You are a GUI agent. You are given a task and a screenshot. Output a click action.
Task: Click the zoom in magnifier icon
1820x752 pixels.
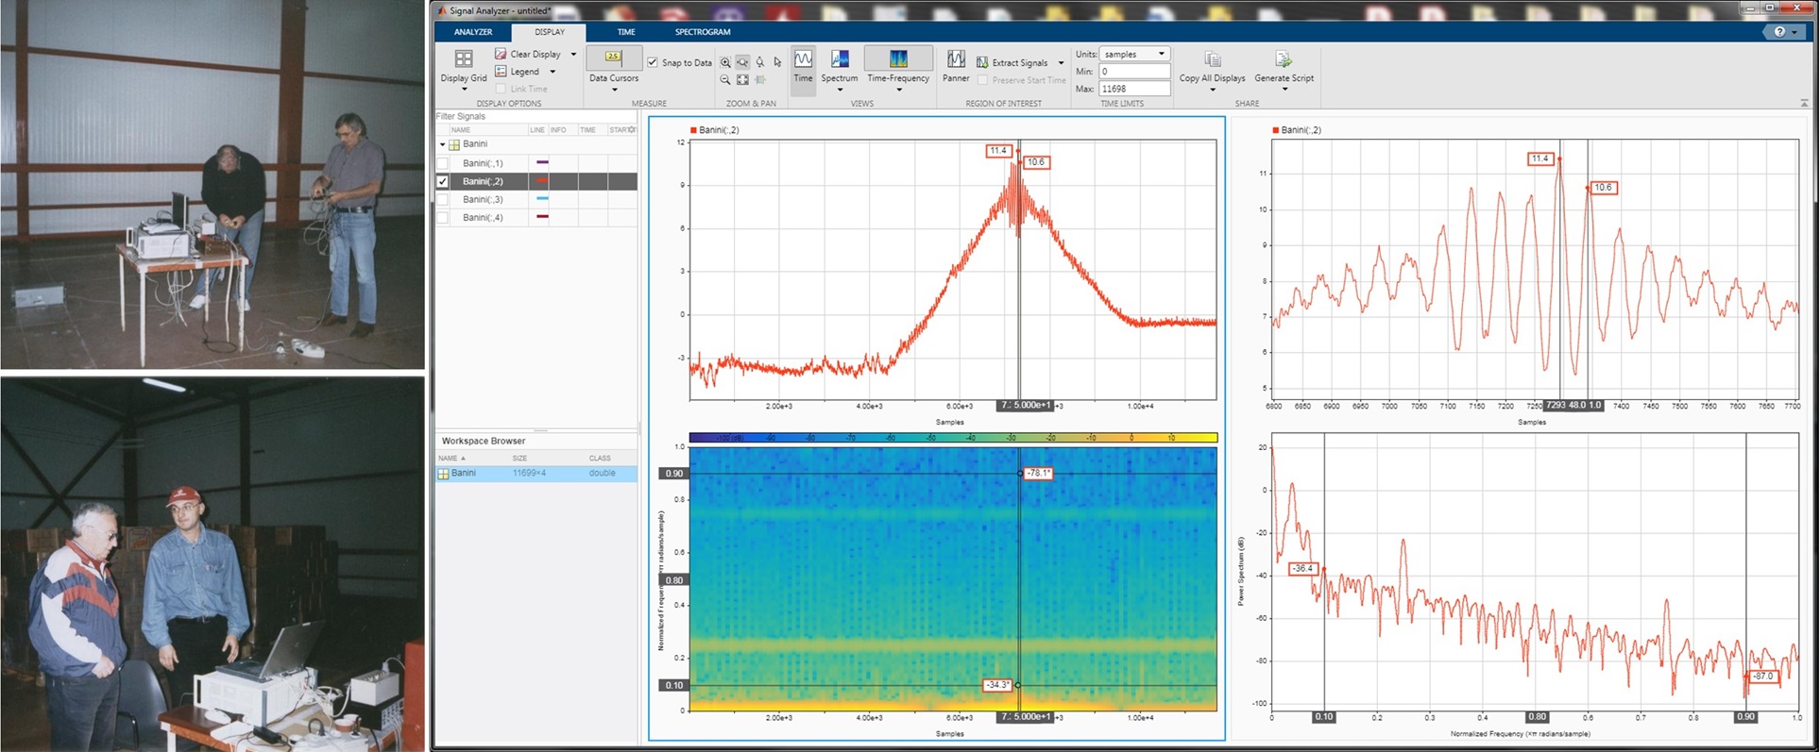click(x=725, y=62)
